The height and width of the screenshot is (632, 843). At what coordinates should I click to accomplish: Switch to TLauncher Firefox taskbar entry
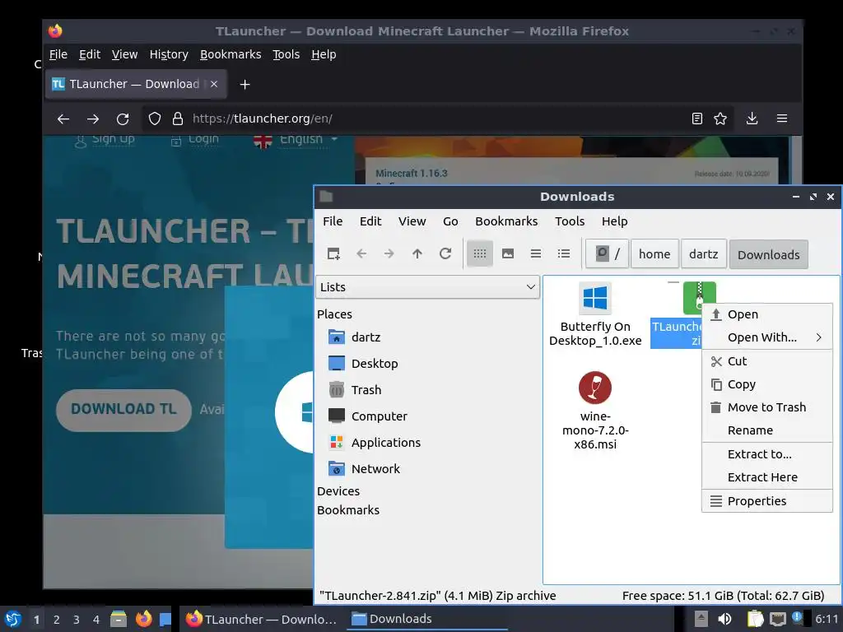click(x=261, y=619)
